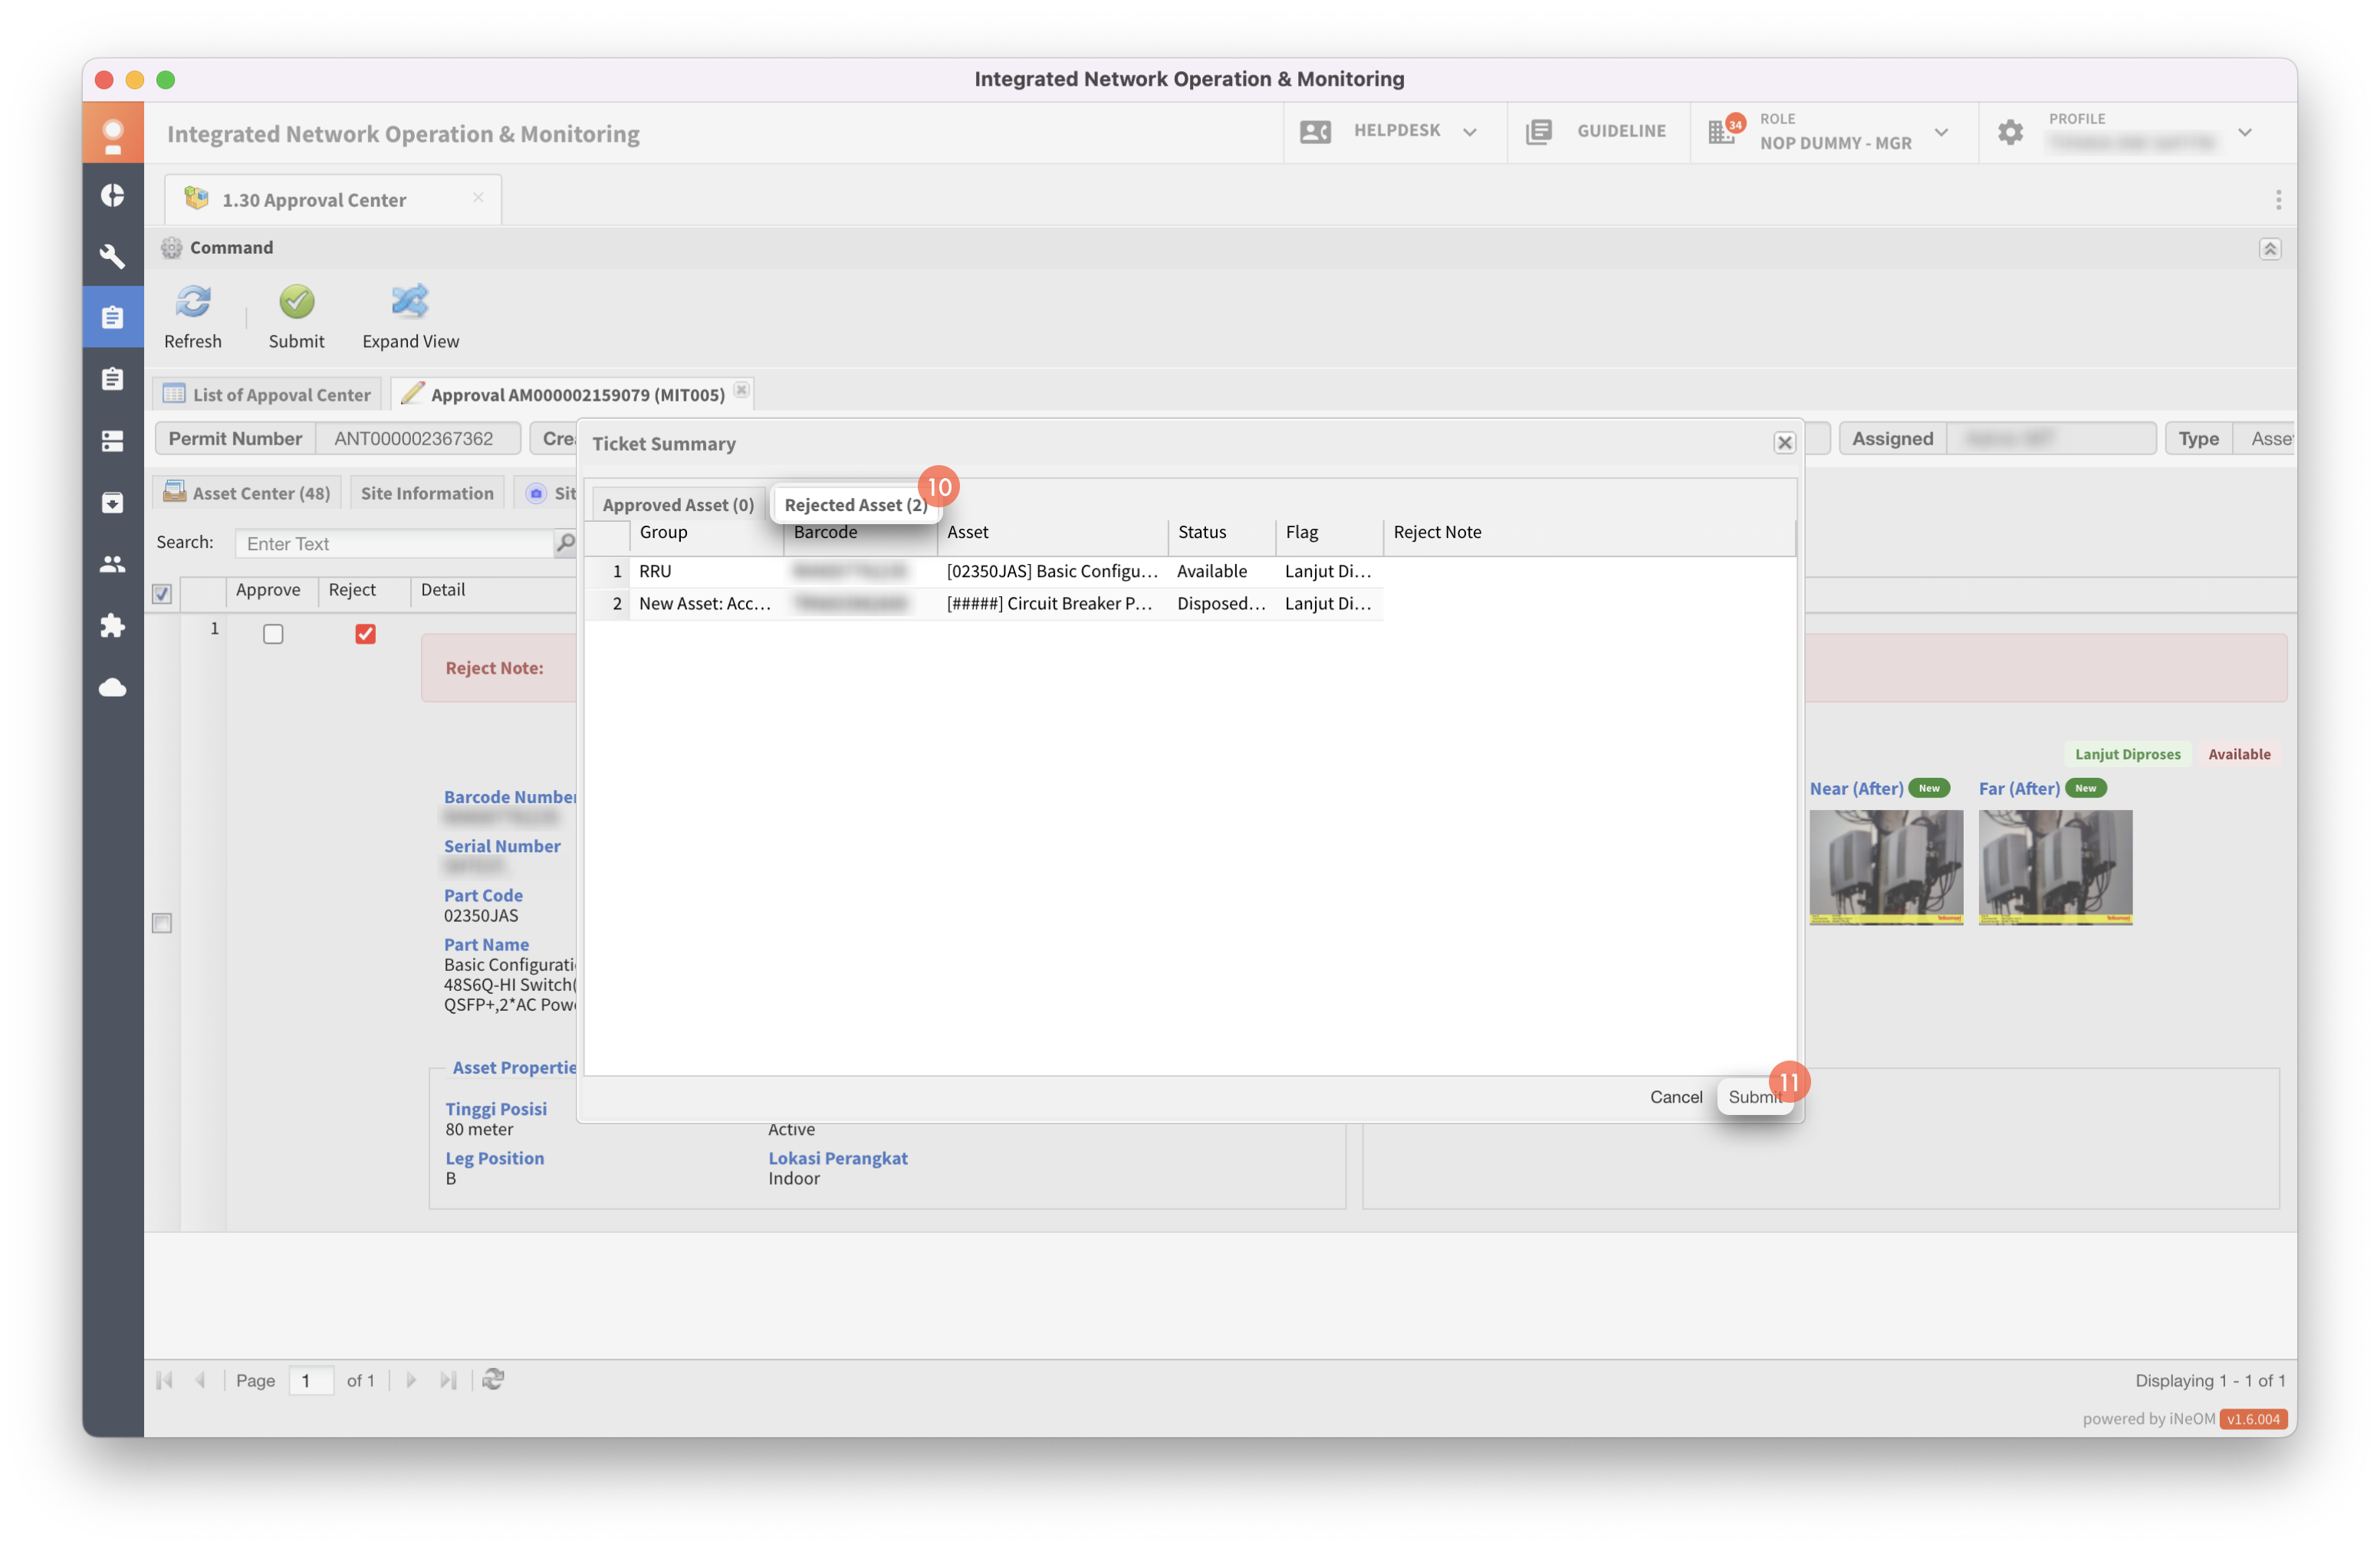The image size is (2380, 1551).
Task: Open the dashboard pie chart sidebar icon
Action: click(112, 195)
